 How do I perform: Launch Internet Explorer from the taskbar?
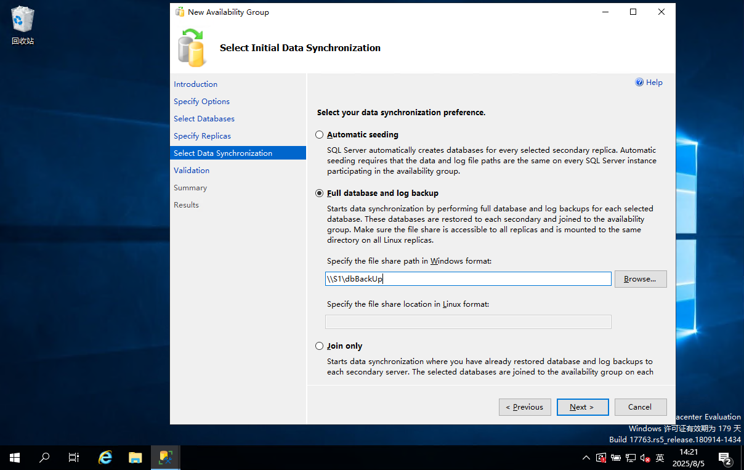click(x=106, y=458)
